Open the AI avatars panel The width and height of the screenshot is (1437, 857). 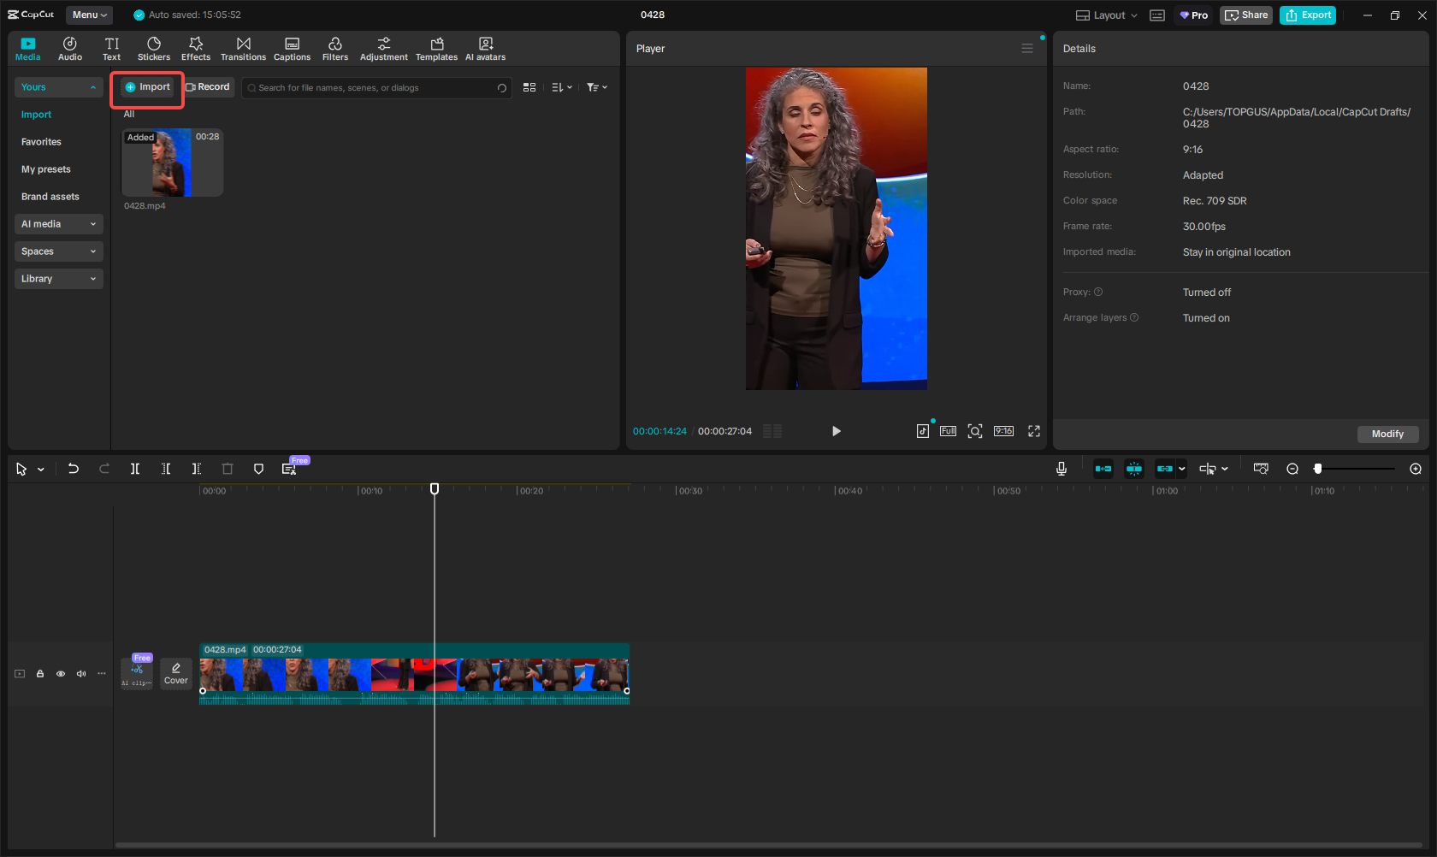[x=485, y=48]
